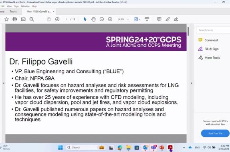The width and height of the screenshot is (230, 152).
Task: Click the vertical document scrollbar thumb
Action: (188, 31)
